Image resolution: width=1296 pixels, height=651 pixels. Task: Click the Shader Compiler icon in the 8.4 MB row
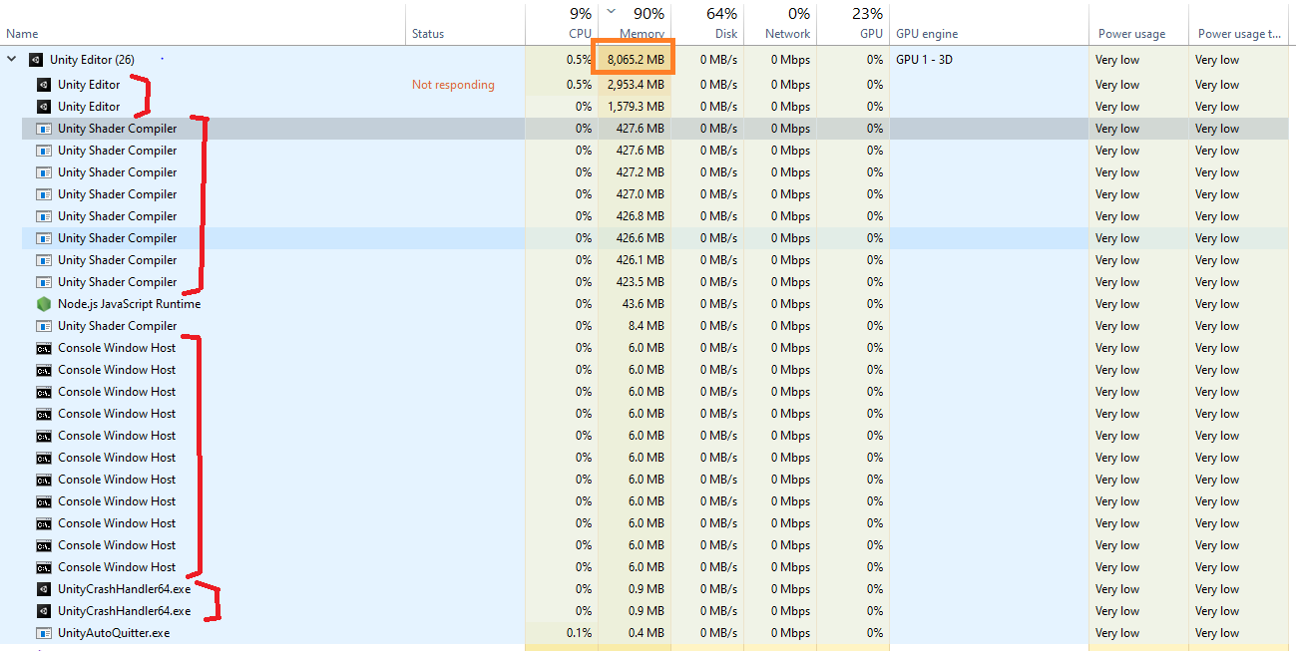[43, 326]
